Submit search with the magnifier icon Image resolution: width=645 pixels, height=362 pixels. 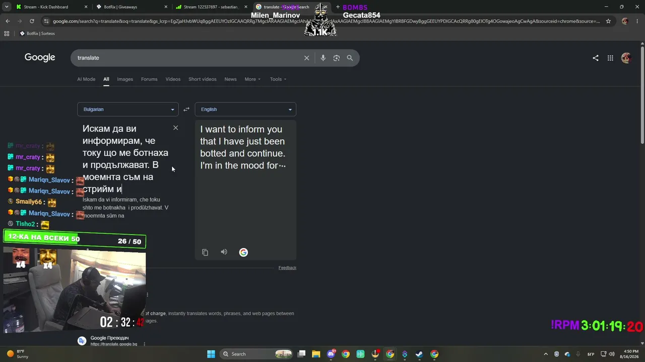[350, 58]
